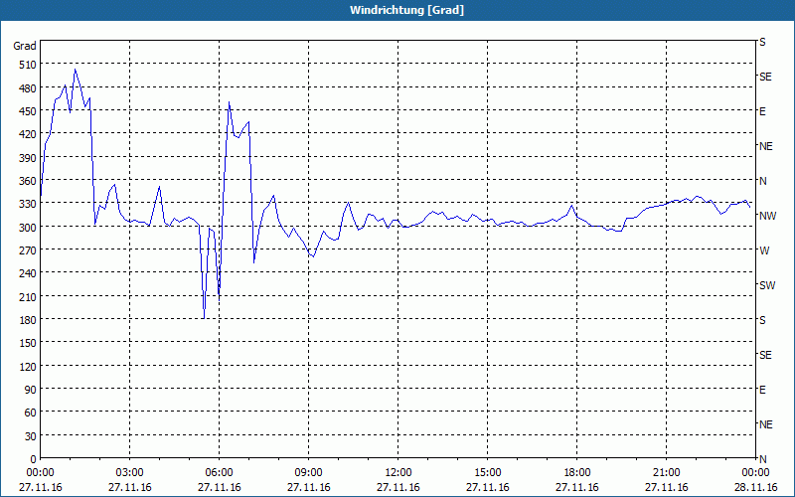Click the 60 y-axis value
The height and width of the screenshot is (497, 795).
pyautogui.click(x=31, y=413)
